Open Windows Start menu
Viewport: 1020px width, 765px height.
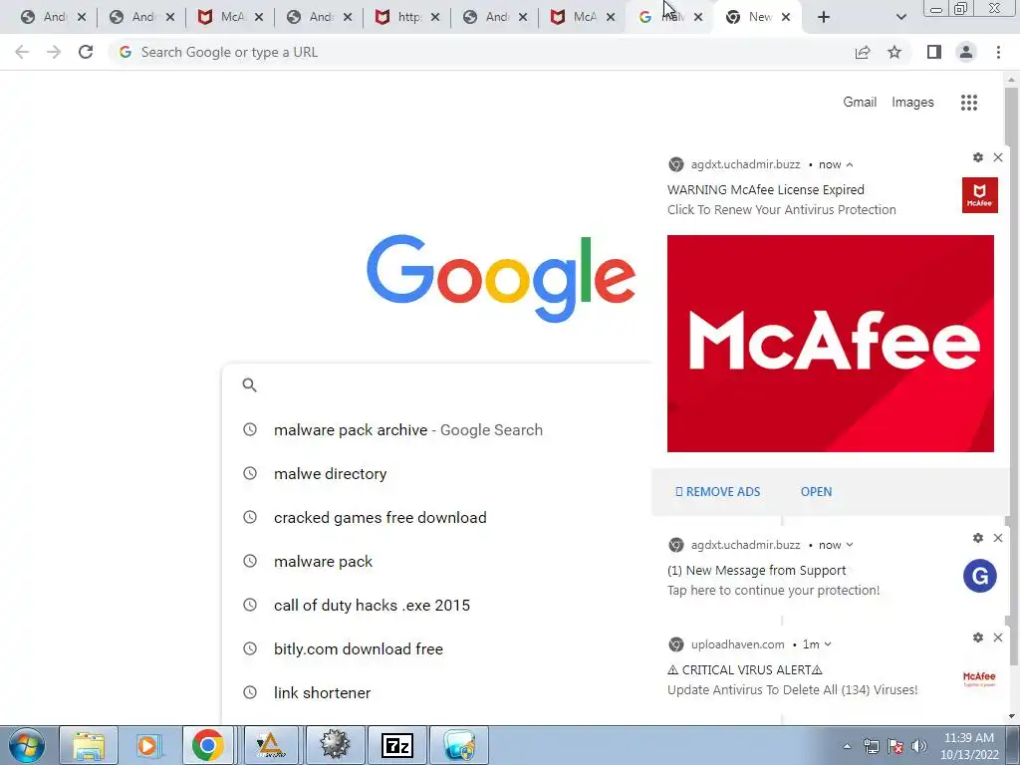click(26, 745)
